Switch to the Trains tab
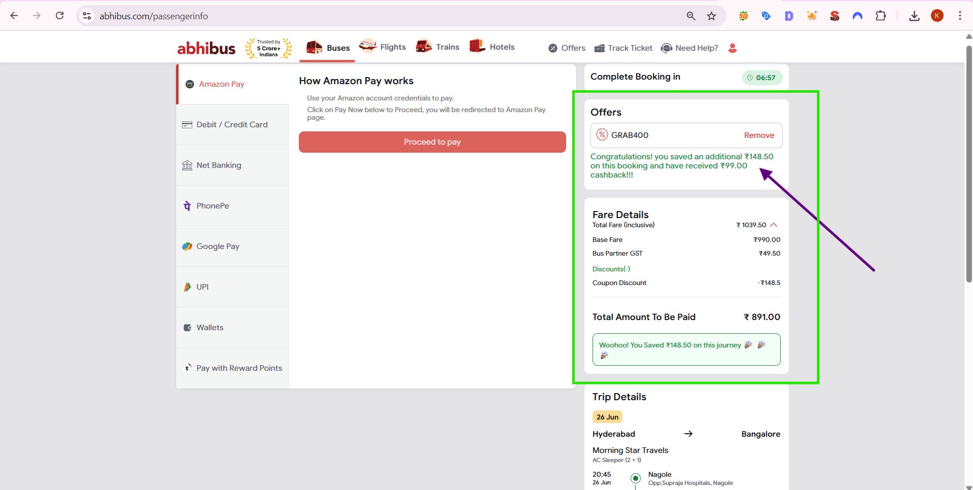The width and height of the screenshot is (973, 490). [x=437, y=47]
